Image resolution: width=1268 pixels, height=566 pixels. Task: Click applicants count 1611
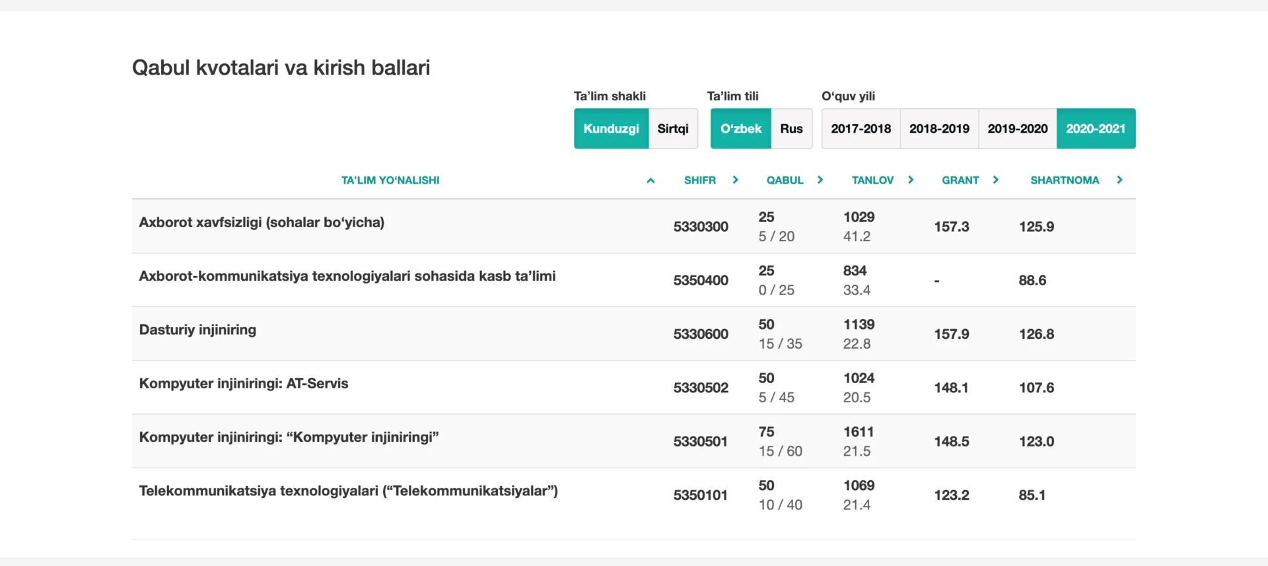coord(859,432)
